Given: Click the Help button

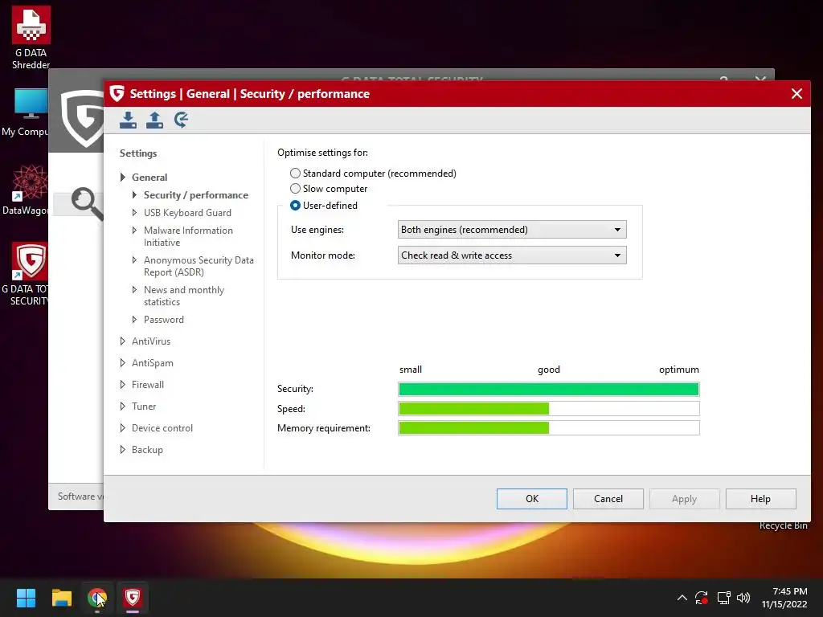Looking at the screenshot, I should 760,498.
